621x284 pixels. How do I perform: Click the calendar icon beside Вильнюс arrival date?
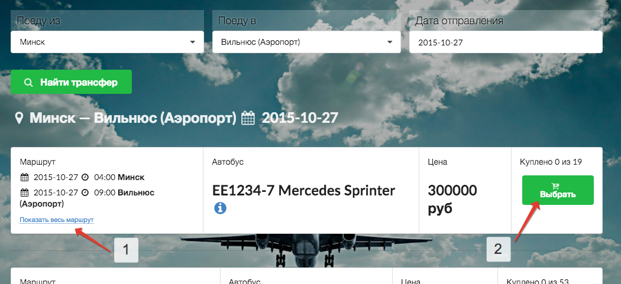[25, 192]
